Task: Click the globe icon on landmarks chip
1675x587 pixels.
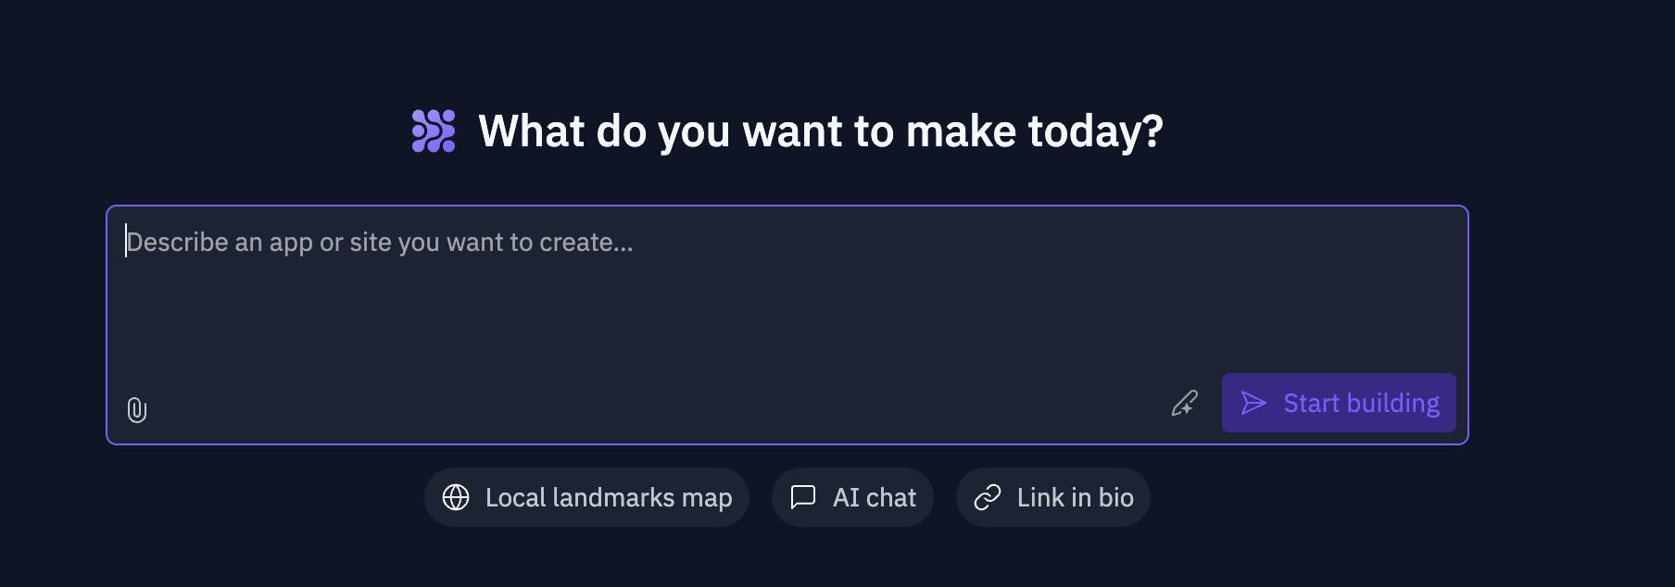Action: (456, 497)
